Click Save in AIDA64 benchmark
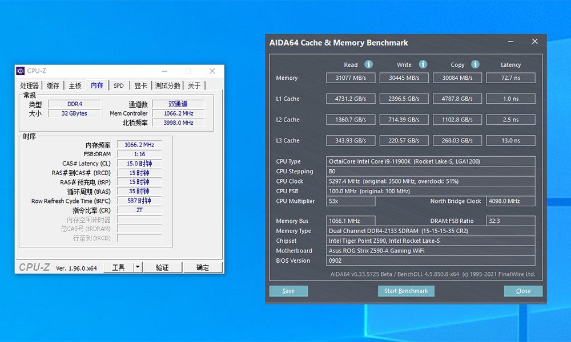571x342 pixels. click(288, 291)
